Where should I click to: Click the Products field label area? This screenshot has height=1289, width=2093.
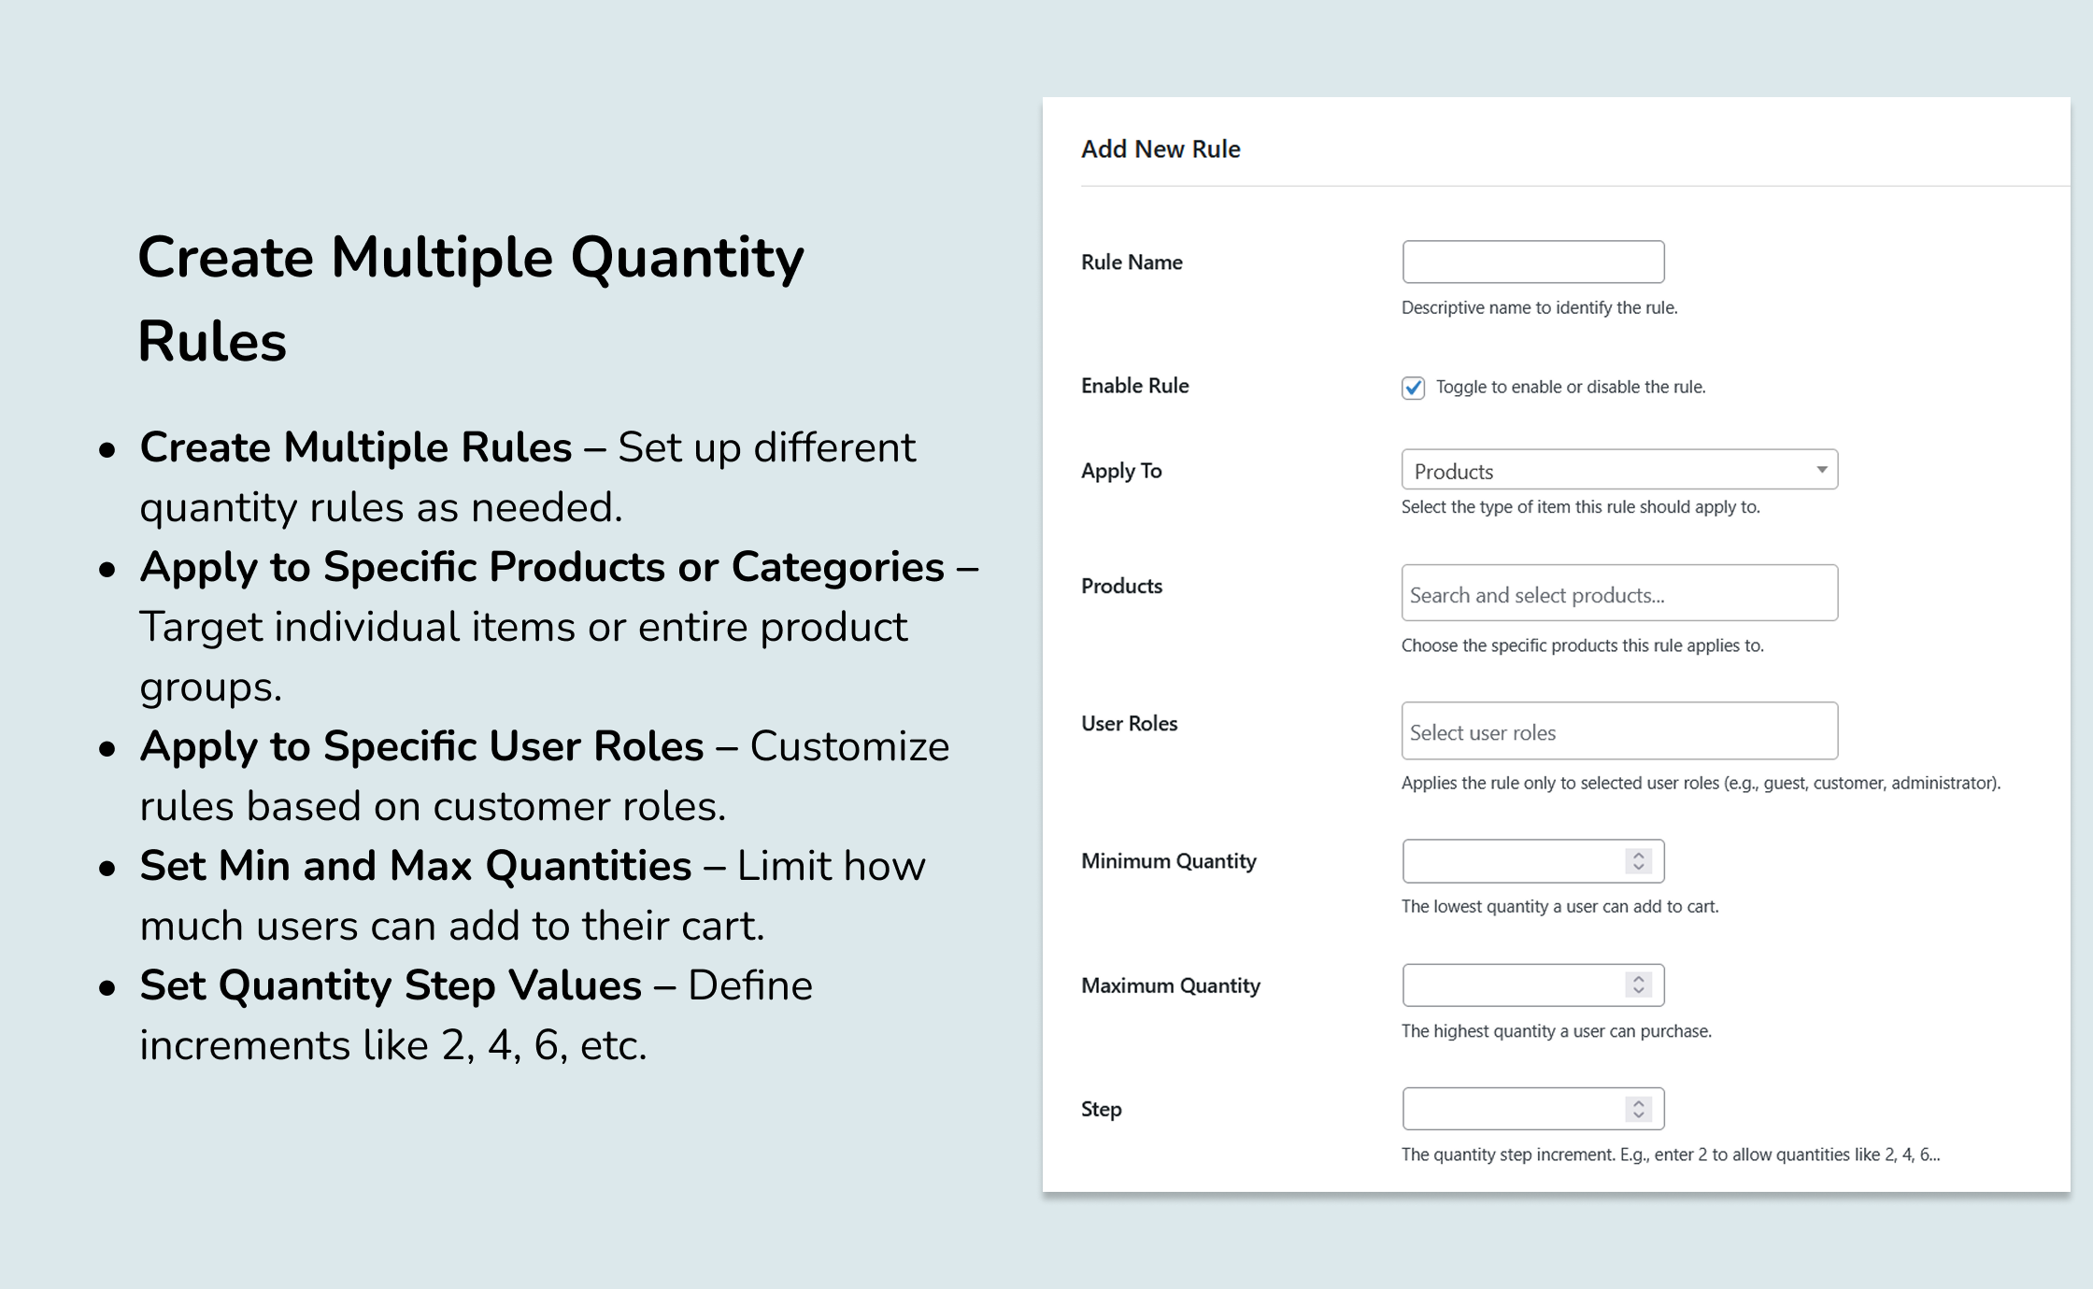(x=1121, y=587)
